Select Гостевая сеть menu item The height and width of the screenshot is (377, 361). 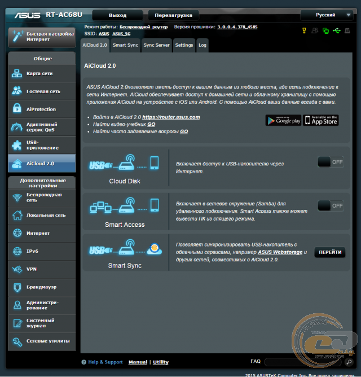[x=42, y=91]
